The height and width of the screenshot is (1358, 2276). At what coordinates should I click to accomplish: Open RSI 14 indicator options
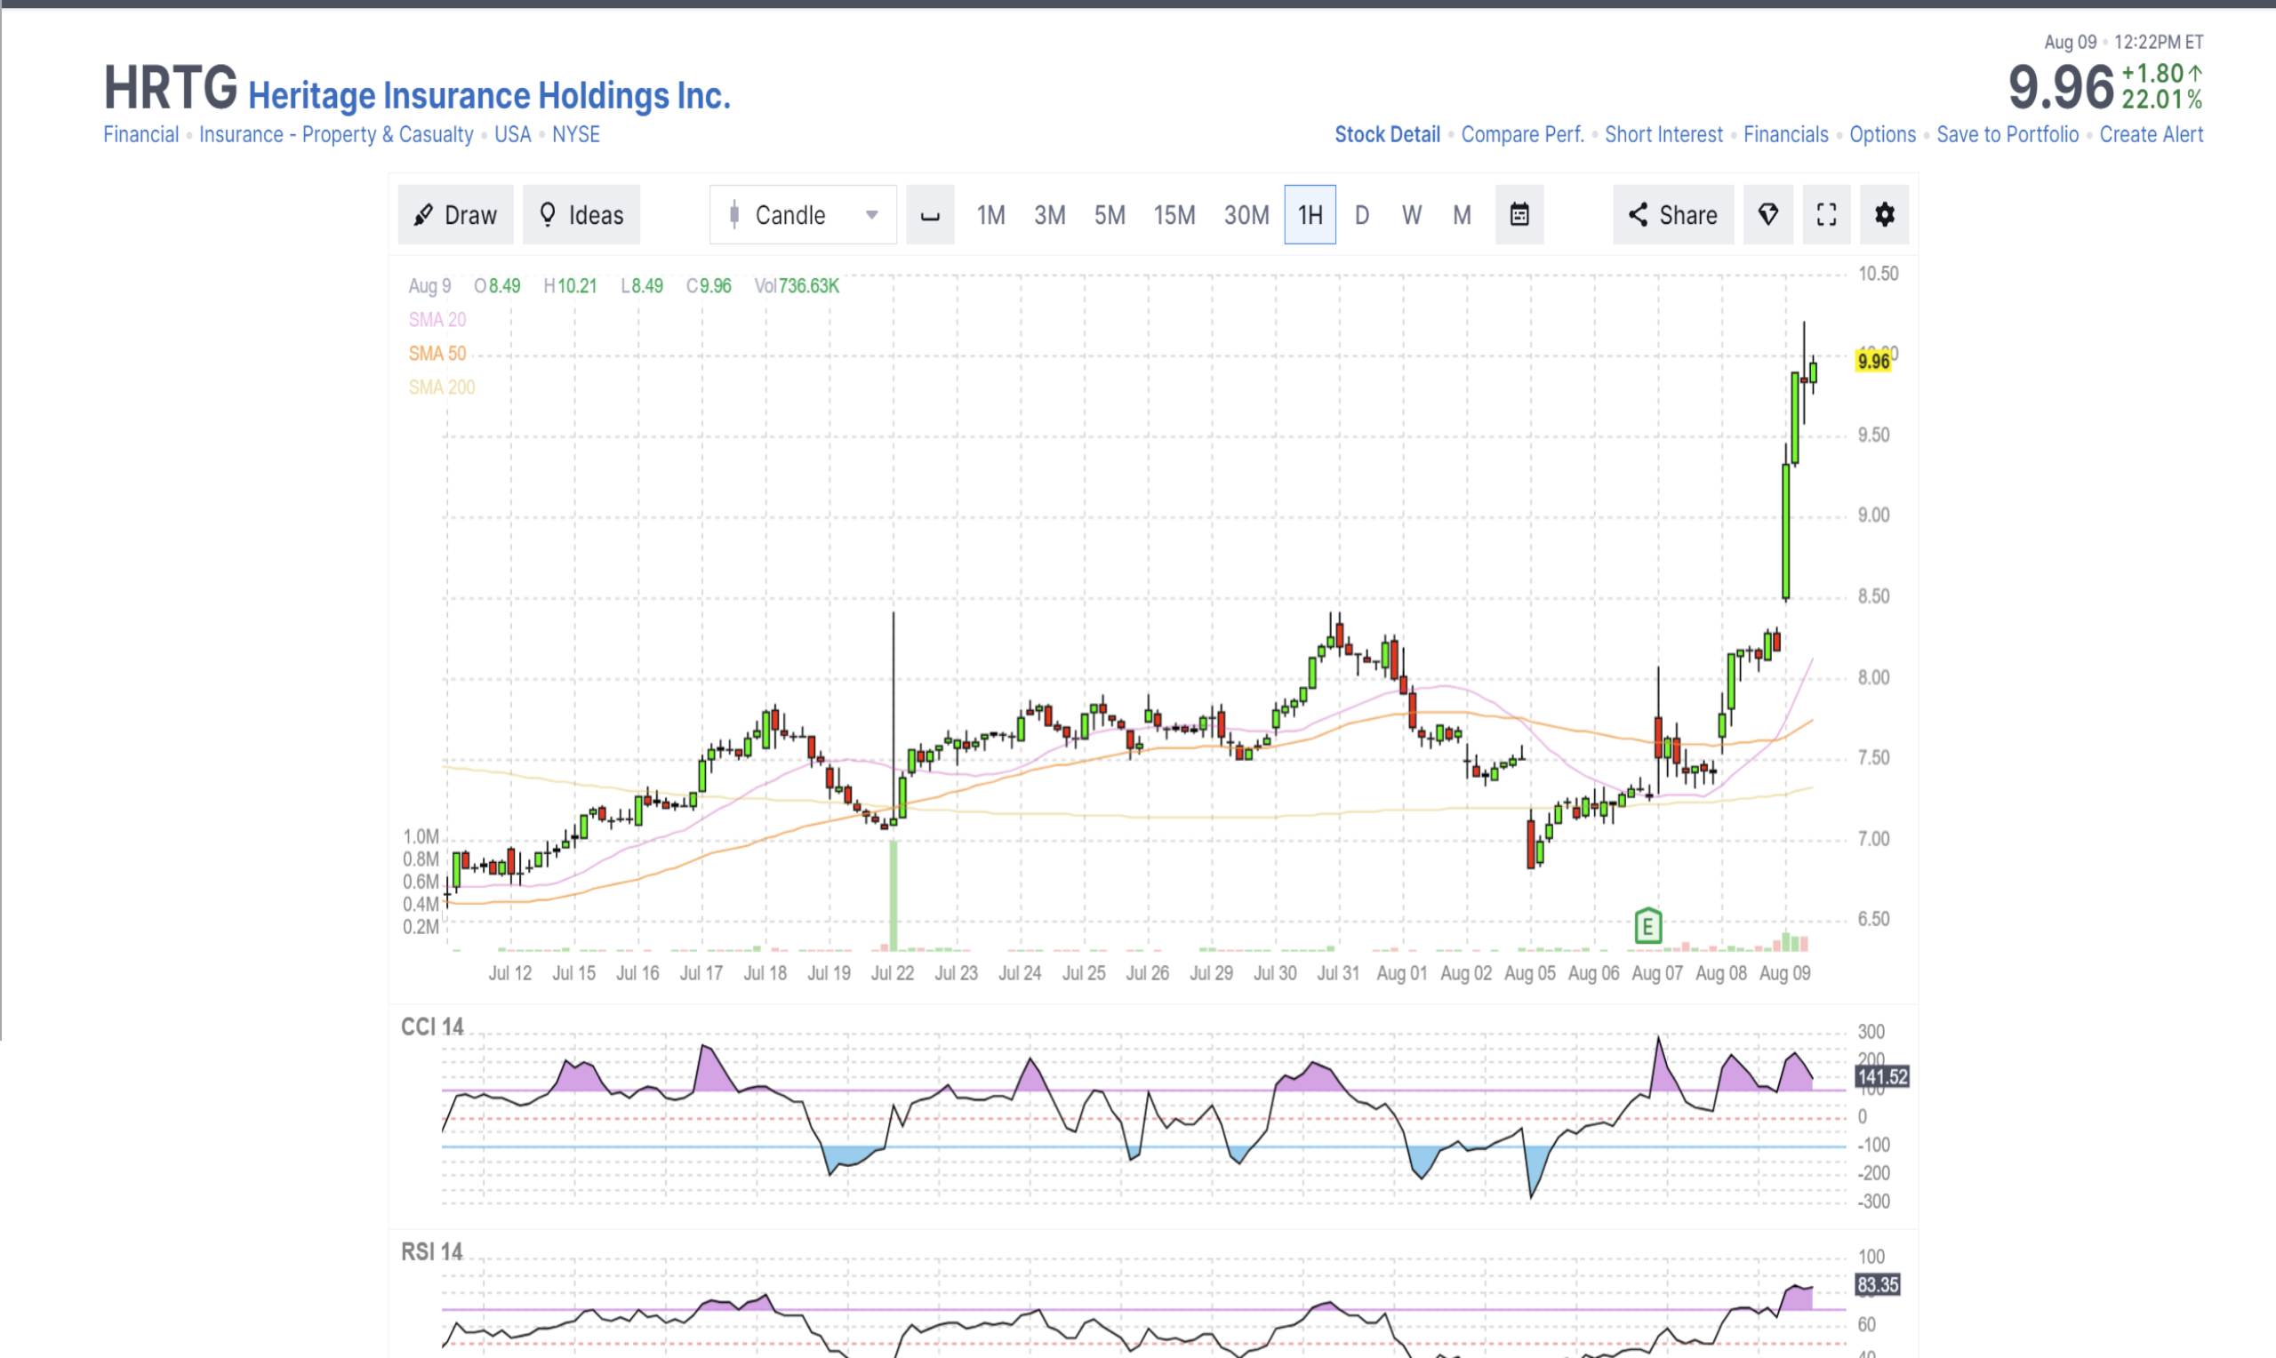432,1251
